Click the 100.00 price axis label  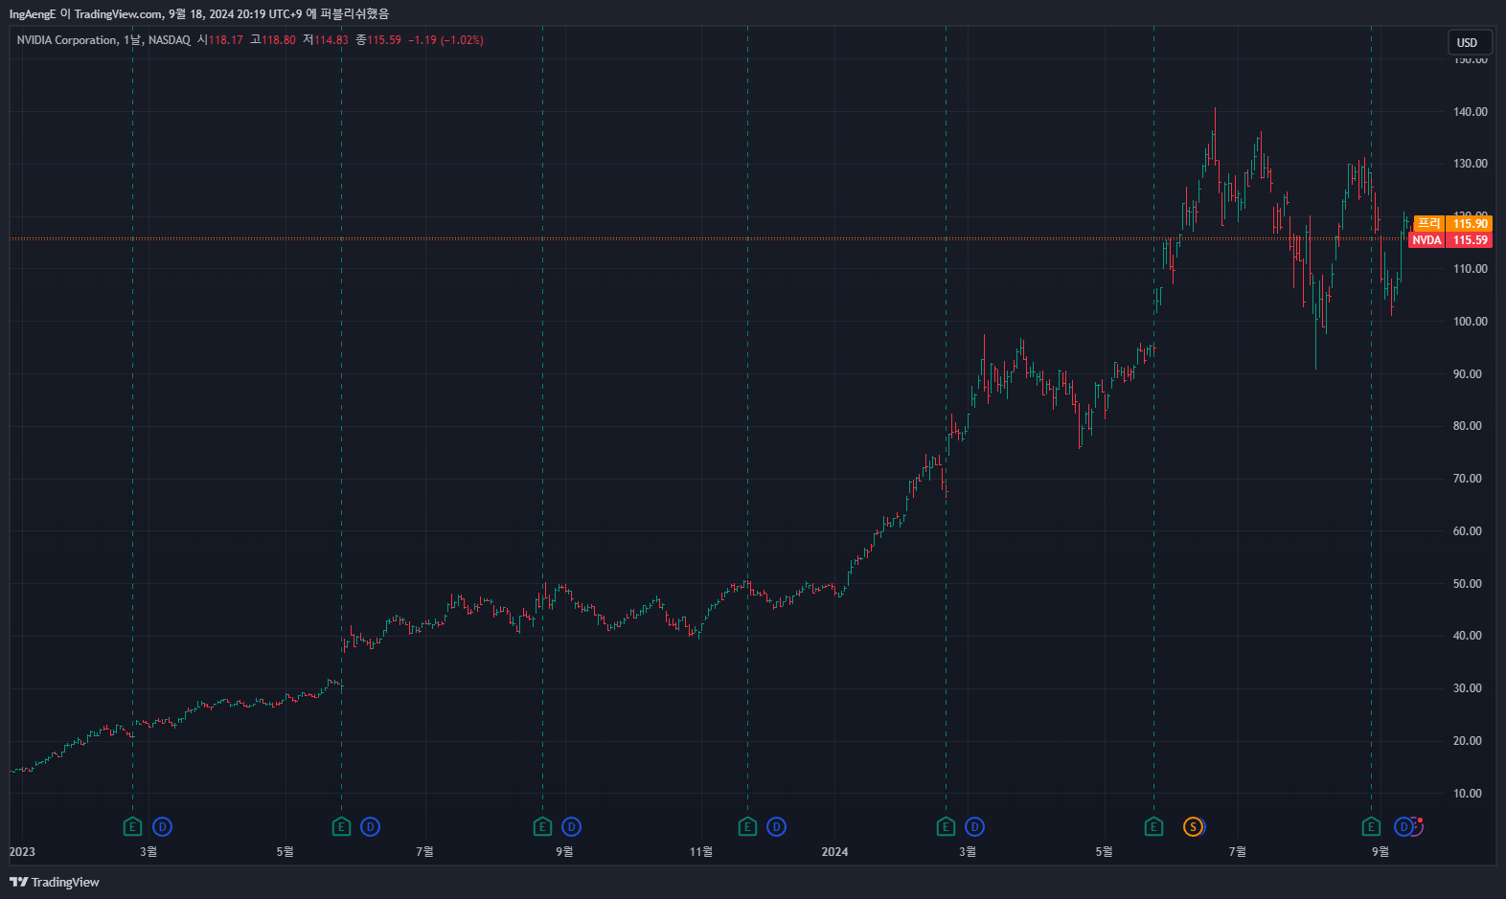[1471, 322]
